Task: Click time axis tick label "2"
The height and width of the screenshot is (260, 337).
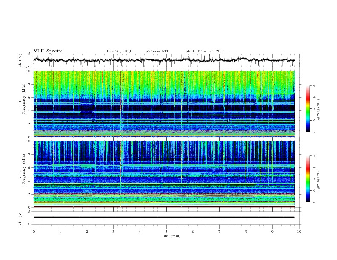Action: [x=87, y=232]
